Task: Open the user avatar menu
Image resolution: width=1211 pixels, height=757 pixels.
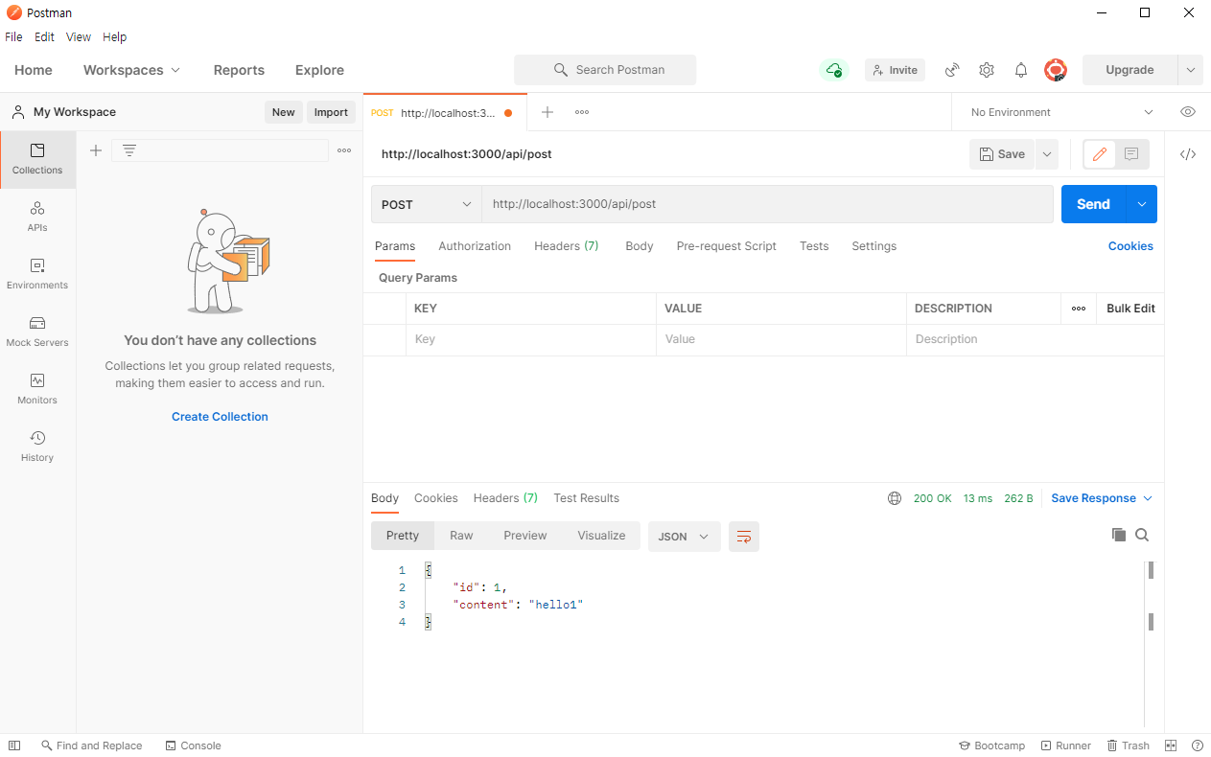Action: pos(1056,70)
